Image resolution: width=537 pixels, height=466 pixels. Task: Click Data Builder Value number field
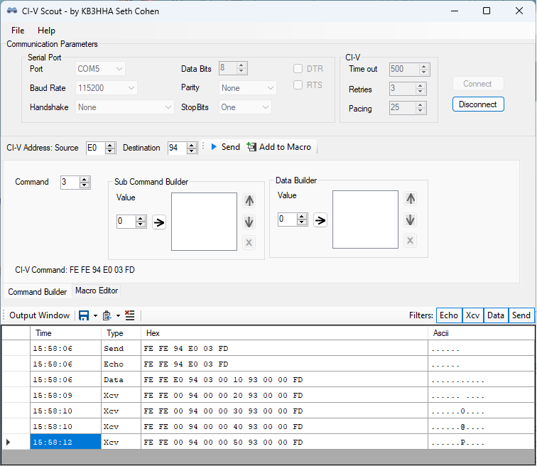(288, 220)
